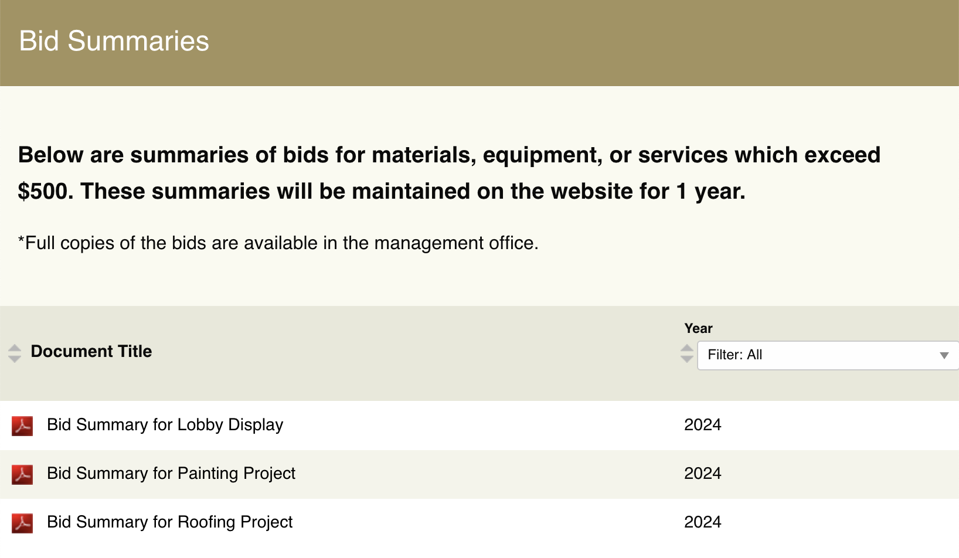
Task: Click the full copies management office note
Action: [278, 243]
